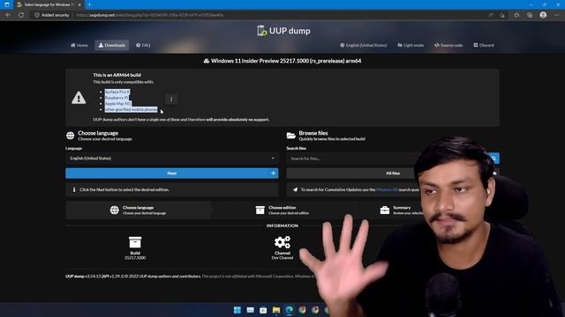565x317 pixels.
Task: Click the blue Next button
Action: coord(172,173)
